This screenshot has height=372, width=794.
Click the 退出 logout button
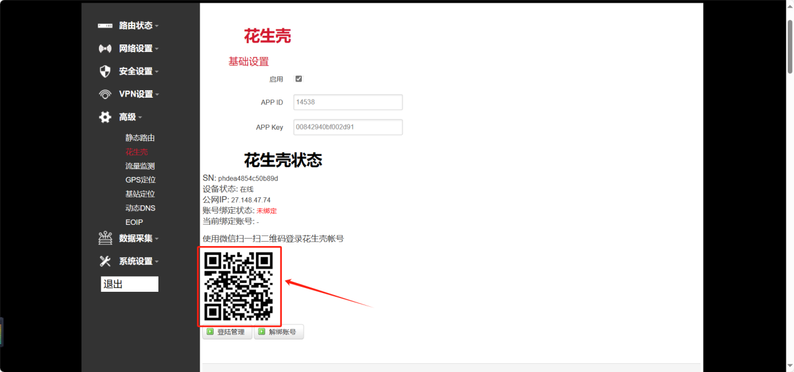[129, 284]
